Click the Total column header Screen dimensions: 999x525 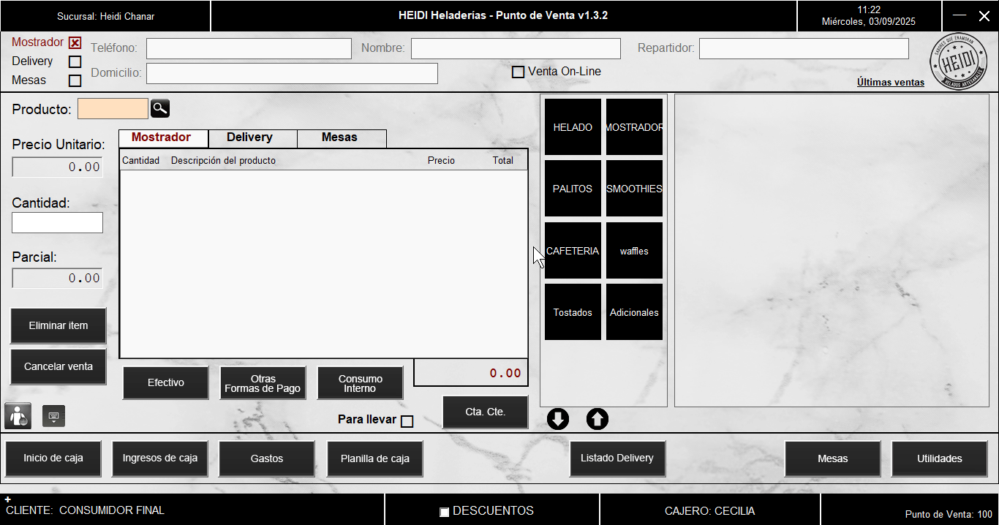pyautogui.click(x=502, y=160)
